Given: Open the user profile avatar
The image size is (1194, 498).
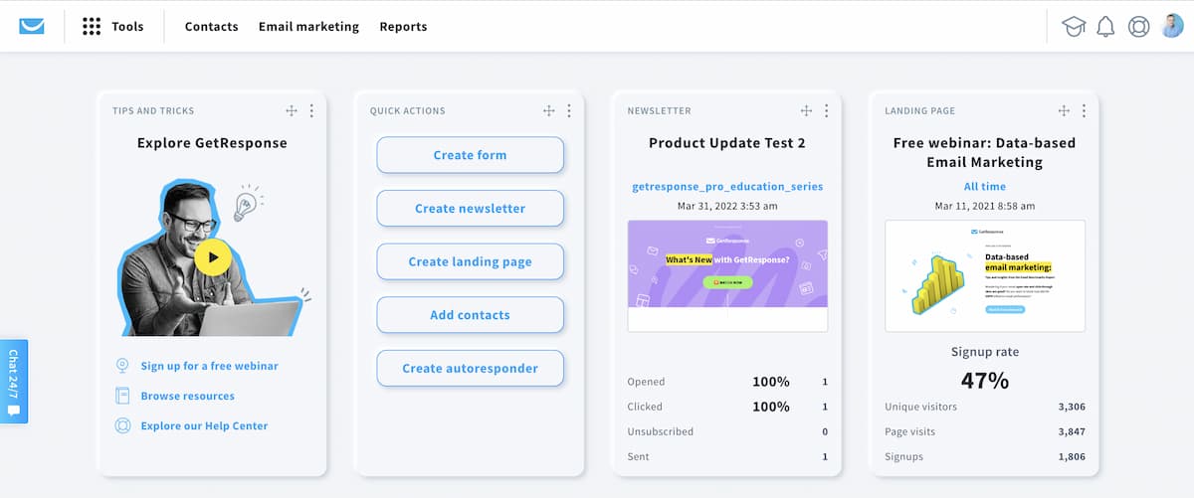Looking at the screenshot, I should [1172, 26].
